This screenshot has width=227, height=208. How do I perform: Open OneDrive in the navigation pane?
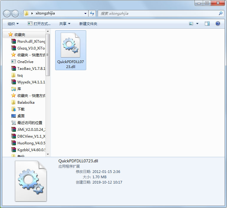coord(25,62)
